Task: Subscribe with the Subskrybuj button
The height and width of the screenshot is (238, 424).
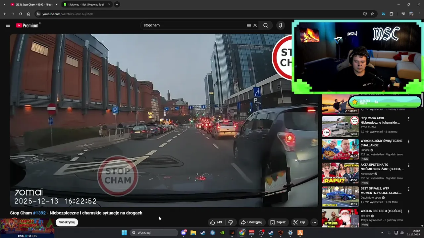Action: (67, 222)
